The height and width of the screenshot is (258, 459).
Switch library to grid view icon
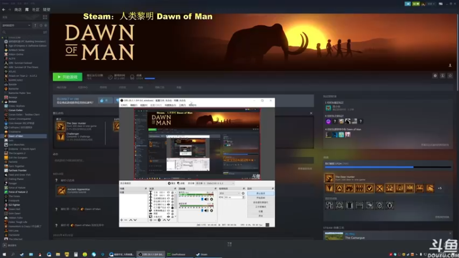click(x=45, y=17)
